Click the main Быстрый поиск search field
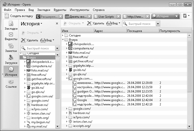This screenshot has width=194, height=131. point(139,24)
